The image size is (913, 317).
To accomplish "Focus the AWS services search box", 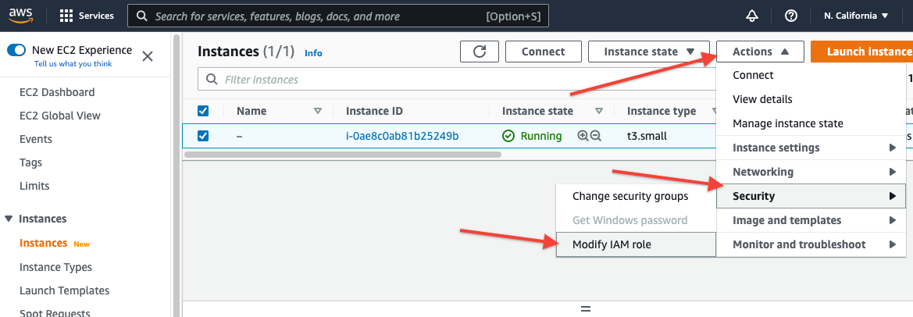I will [337, 16].
